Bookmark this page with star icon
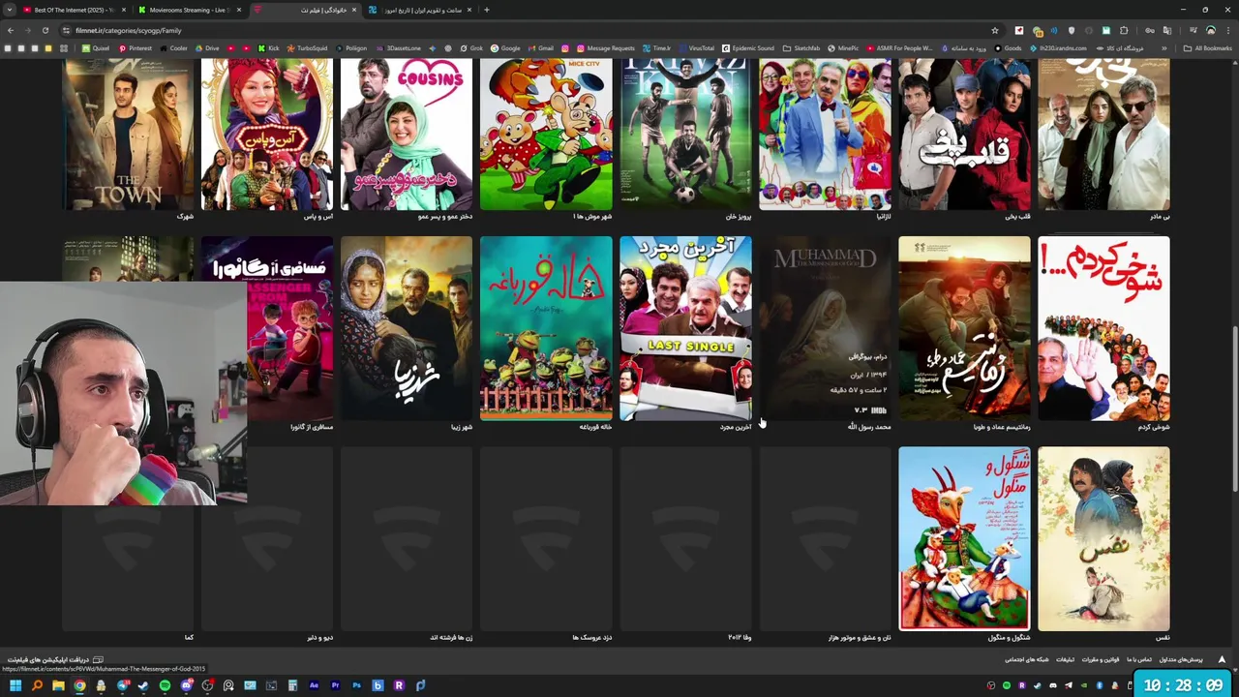The width and height of the screenshot is (1239, 697). 994,30
